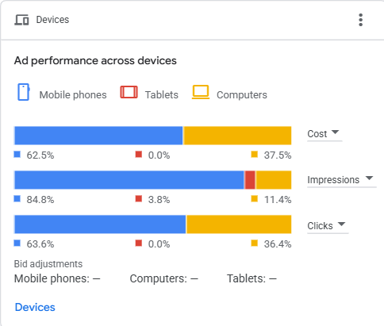This screenshot has height=326, width=384.
Task: Click the red swatch beside 3.8%
Action: click(x=139, y=198)
